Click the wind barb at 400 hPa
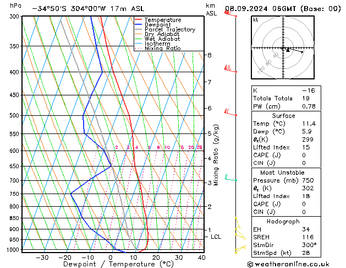This screenshot has width=346, height=268. [x=229, y=69]
